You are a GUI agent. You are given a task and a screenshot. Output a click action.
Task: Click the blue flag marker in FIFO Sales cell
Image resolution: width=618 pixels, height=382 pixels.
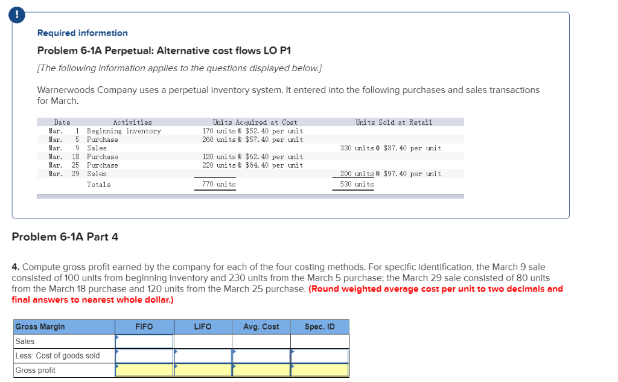point(117,338)
